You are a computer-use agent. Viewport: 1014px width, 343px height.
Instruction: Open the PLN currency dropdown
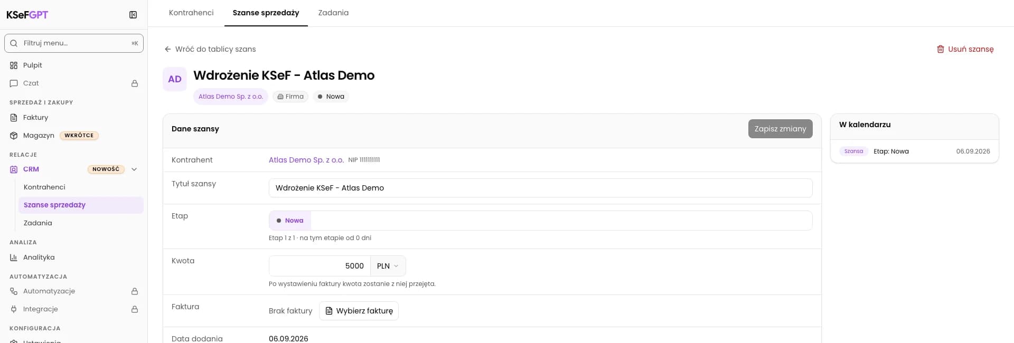(x=388, y=266)
